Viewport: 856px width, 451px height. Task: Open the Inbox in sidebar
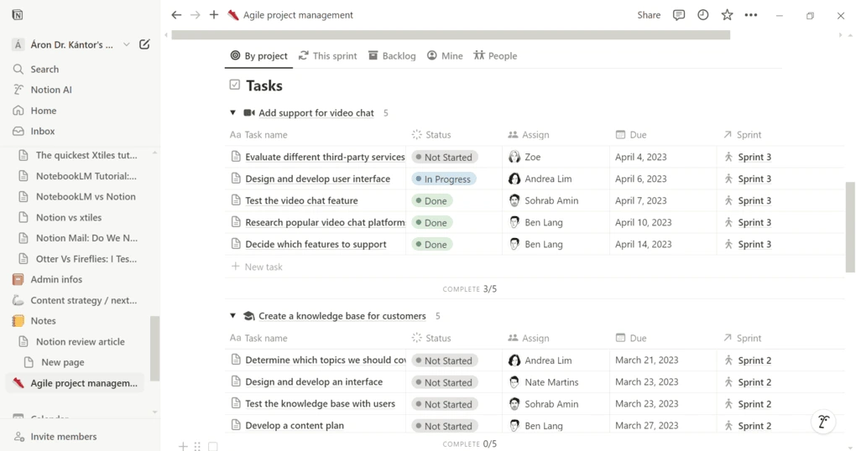coord(43,131)
